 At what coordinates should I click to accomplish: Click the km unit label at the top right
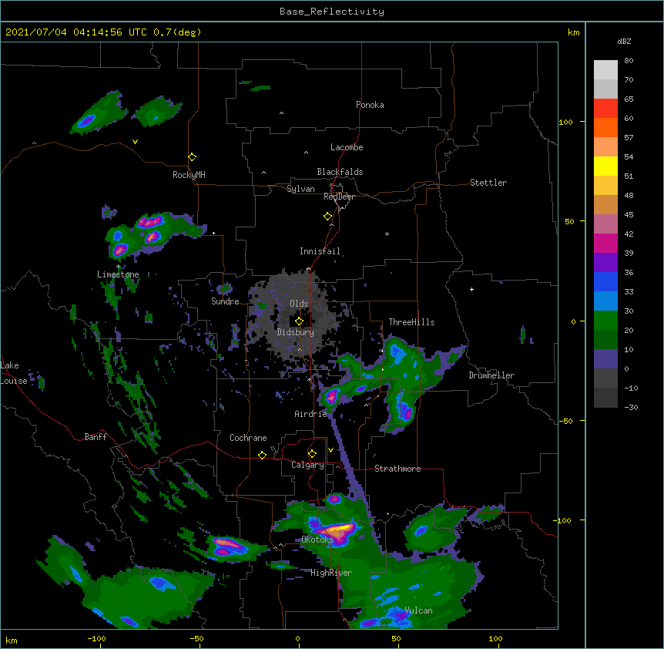pos(574,32)
